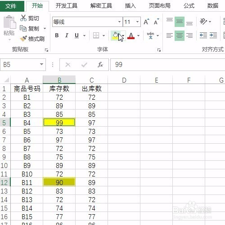
Task: Click the text orientation icon
Action: click(x=203, y=22)
